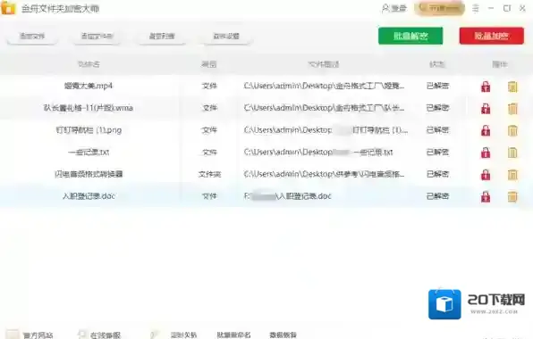The image size is (533, 339).
Task: Click the 添加文件夹 toolbar button
Action: coord(97,36)
